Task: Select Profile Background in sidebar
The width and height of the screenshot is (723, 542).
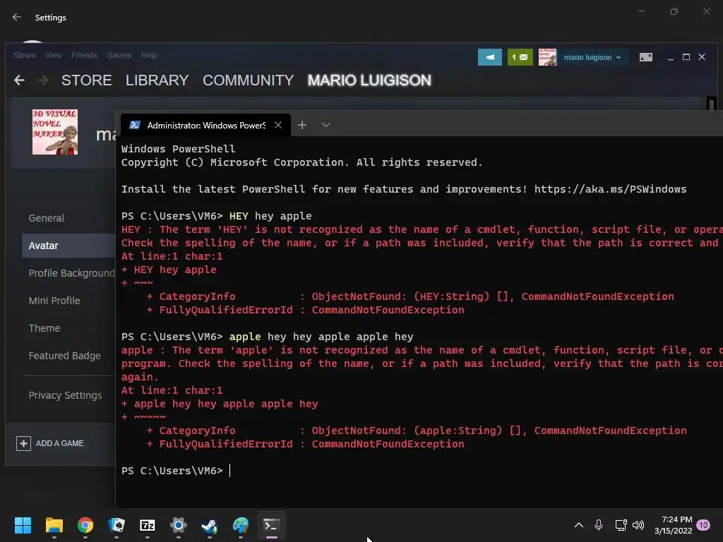Action: [71, 273]
